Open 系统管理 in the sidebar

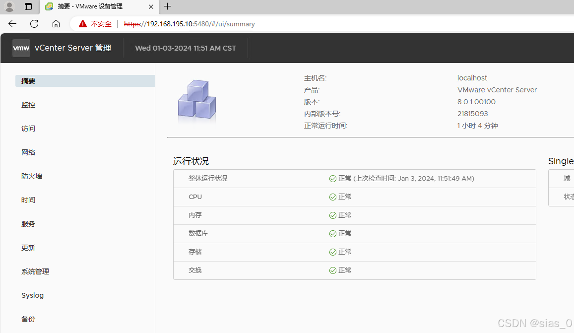click(35, 271)
